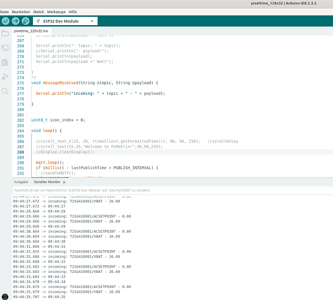Open the Boards Manager sidebar icon

pos(5,47)
